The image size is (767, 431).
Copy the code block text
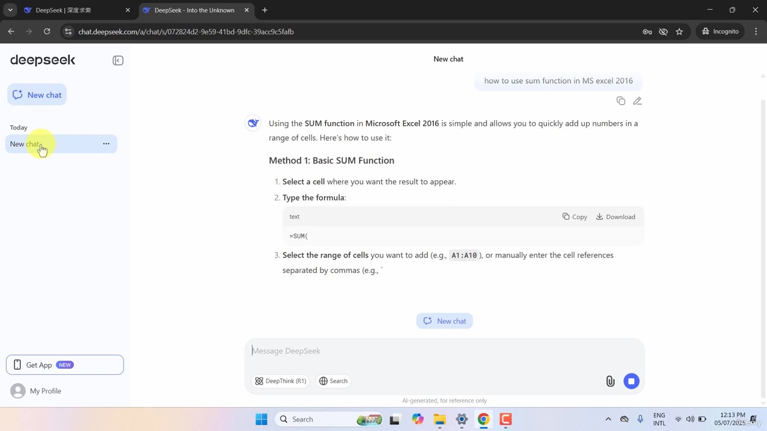click(575, 217)
